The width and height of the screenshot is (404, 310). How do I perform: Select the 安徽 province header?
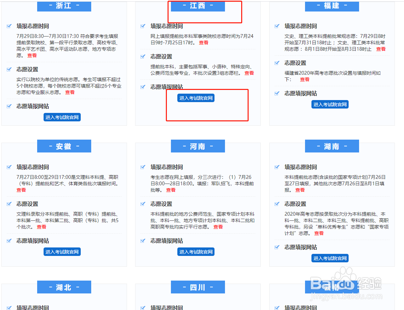pyautogui.click(x=64, y=146)
